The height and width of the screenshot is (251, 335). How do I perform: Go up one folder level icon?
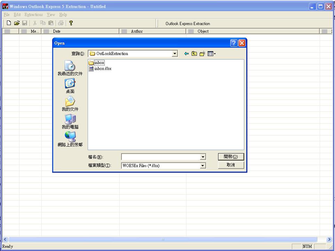click(194, 54)
